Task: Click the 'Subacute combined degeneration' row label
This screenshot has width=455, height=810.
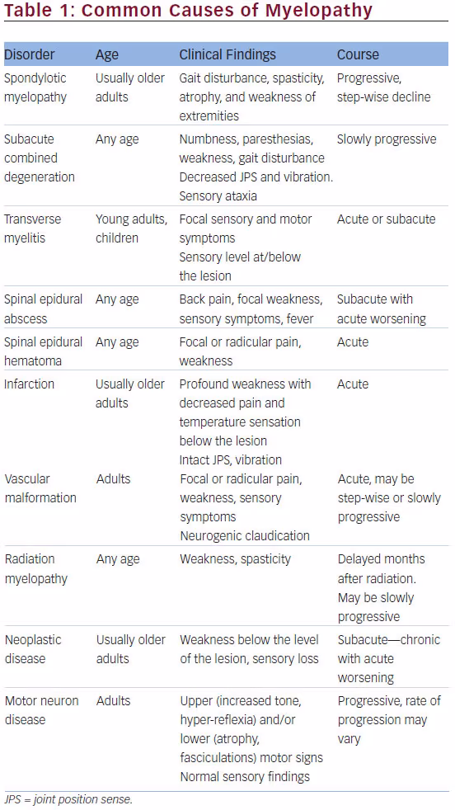Action: coord(40,158)
